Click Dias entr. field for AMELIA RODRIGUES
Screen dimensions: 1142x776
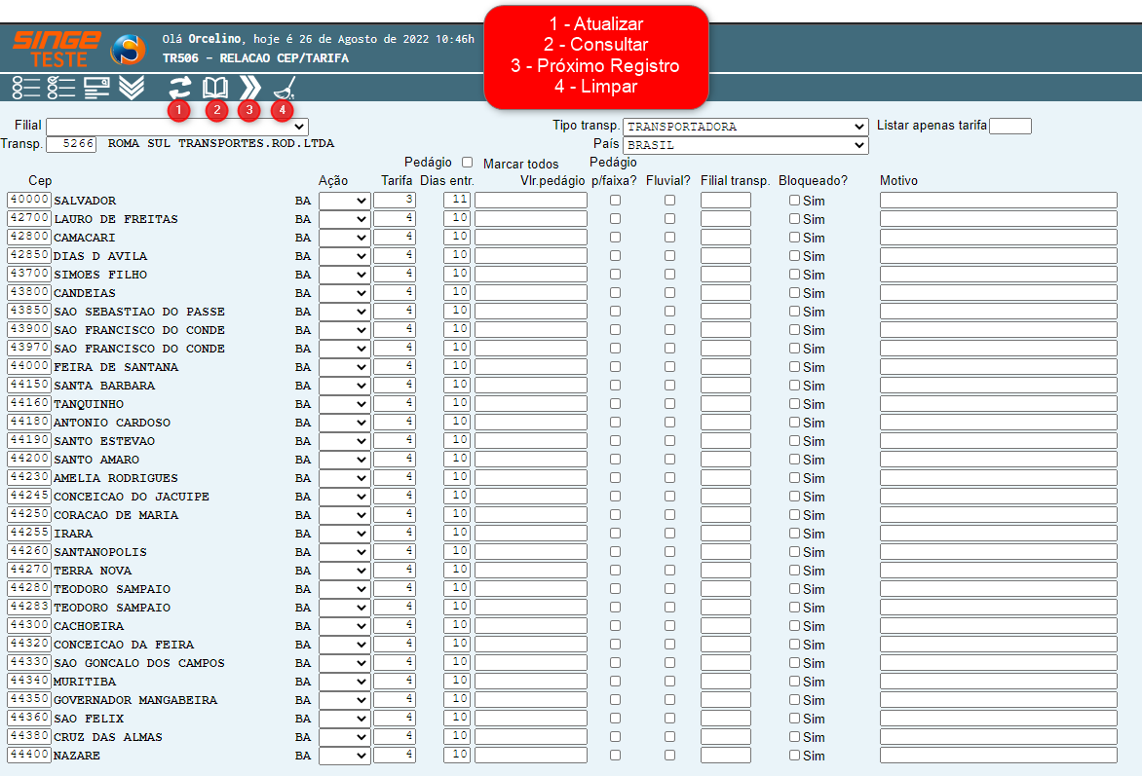pyautogui.click(x=457, y=477)
